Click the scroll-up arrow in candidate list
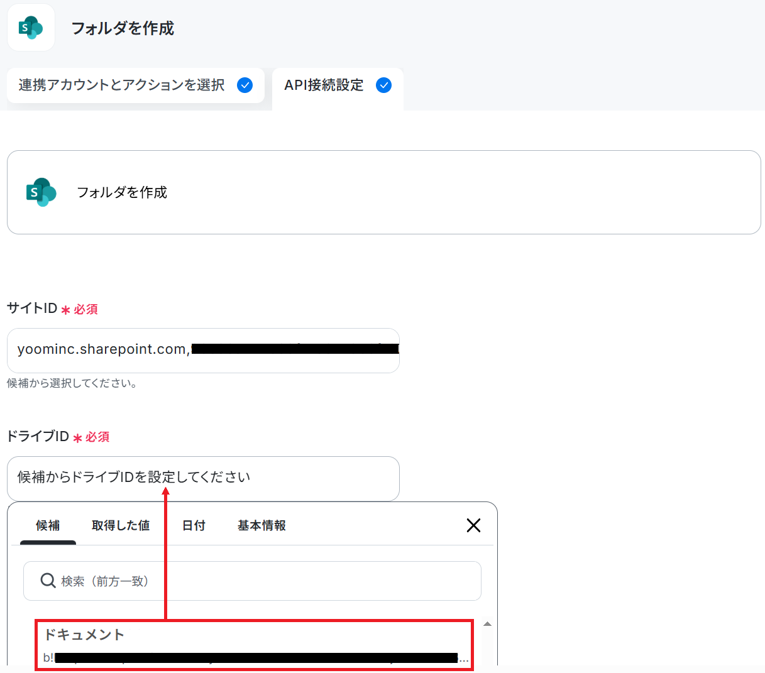Image resolution: width=765 pixels, height=673 pixels. tap(487, 624)
